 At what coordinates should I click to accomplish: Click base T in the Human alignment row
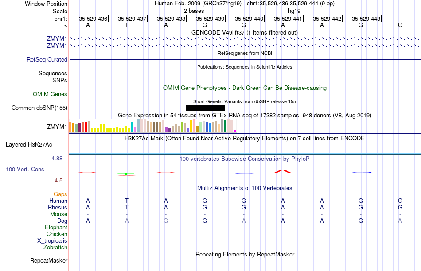point(127,201)
